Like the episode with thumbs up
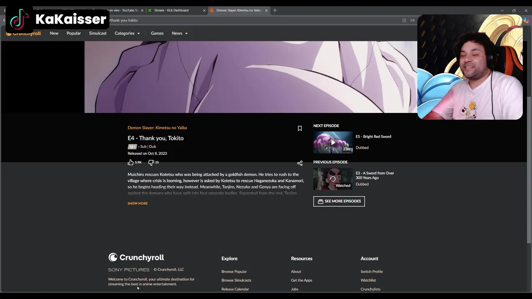This screenshot has width=532, height=299. coord(131,162)
